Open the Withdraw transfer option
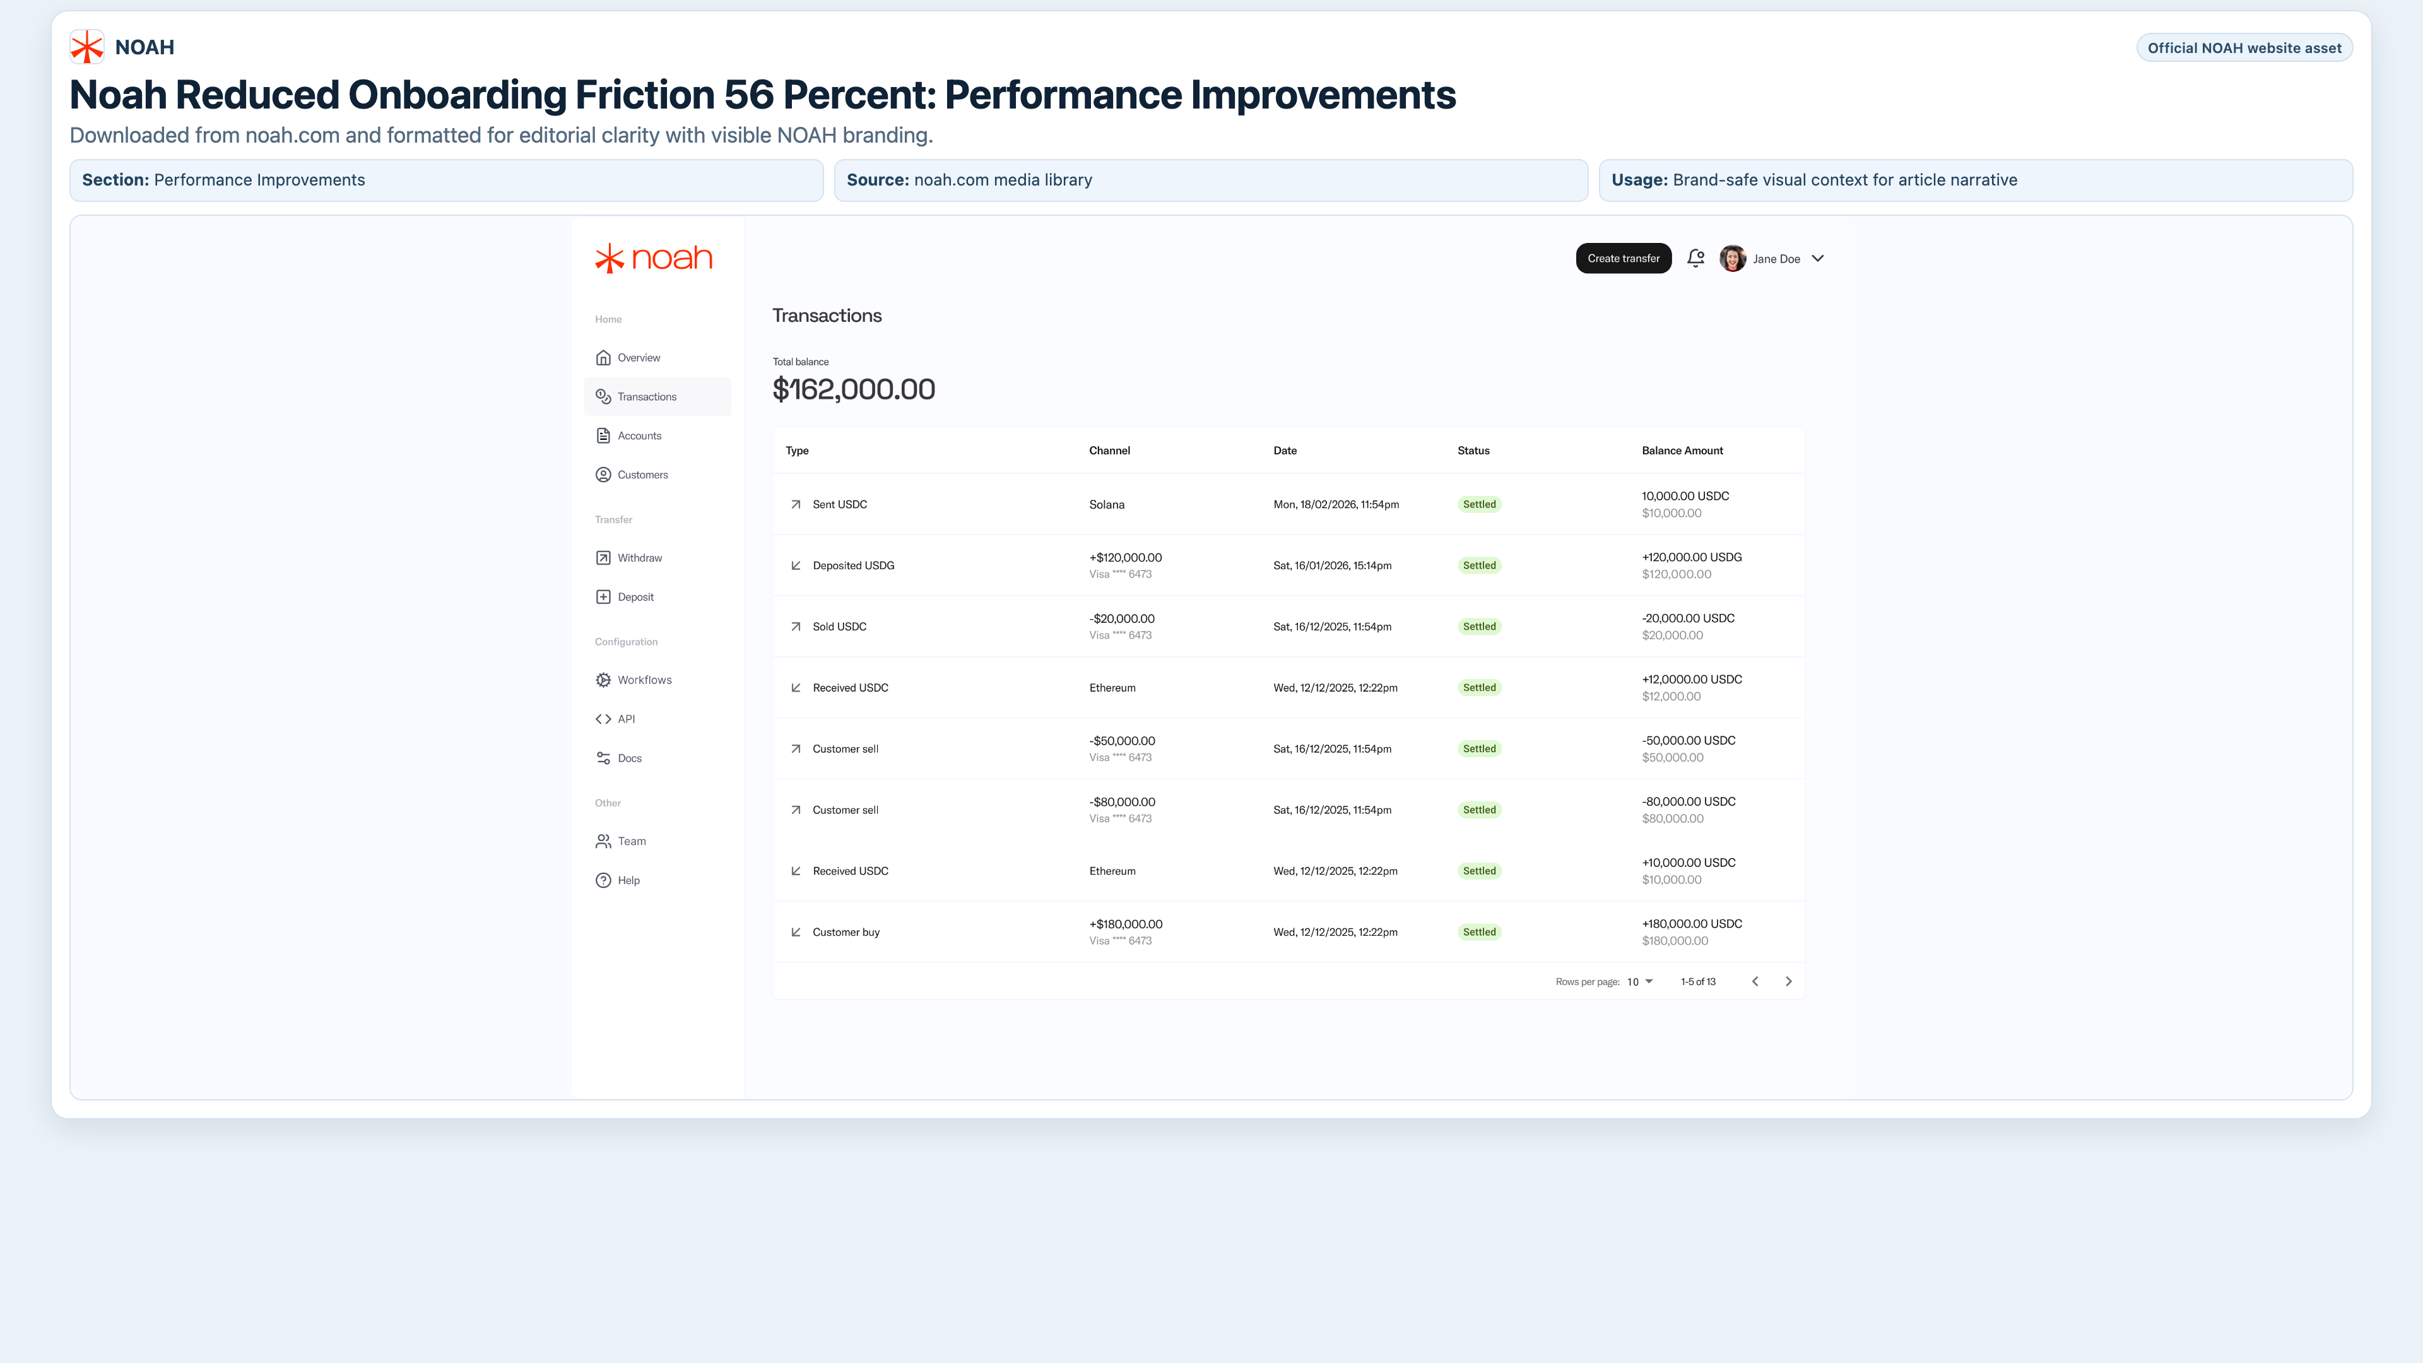Screen dimensions: 2423x1363 [640, 557]
